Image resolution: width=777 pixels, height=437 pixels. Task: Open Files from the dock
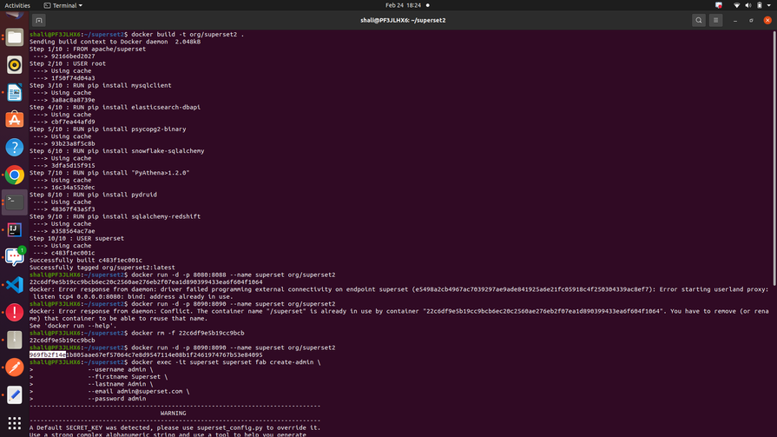click(15, 37)
